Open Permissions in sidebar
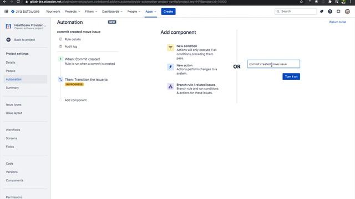Screen dimensions: 355x199 [x=14, y=197]
